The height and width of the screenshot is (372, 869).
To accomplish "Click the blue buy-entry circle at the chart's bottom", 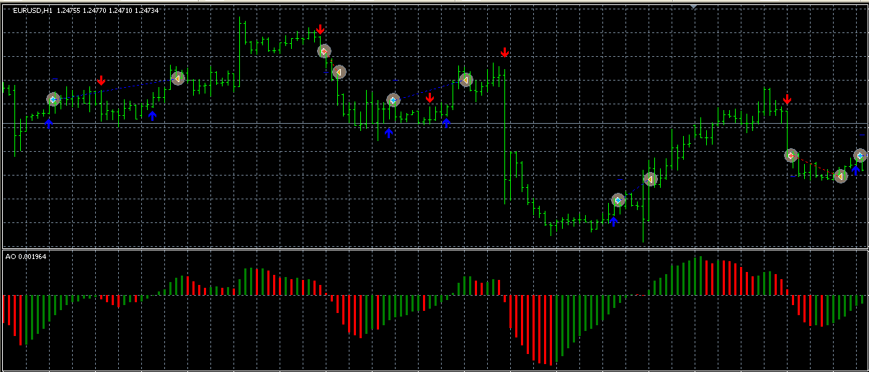I will 618,200.
